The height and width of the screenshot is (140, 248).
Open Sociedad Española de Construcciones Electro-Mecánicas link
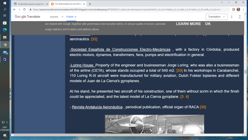click(120, 50)
